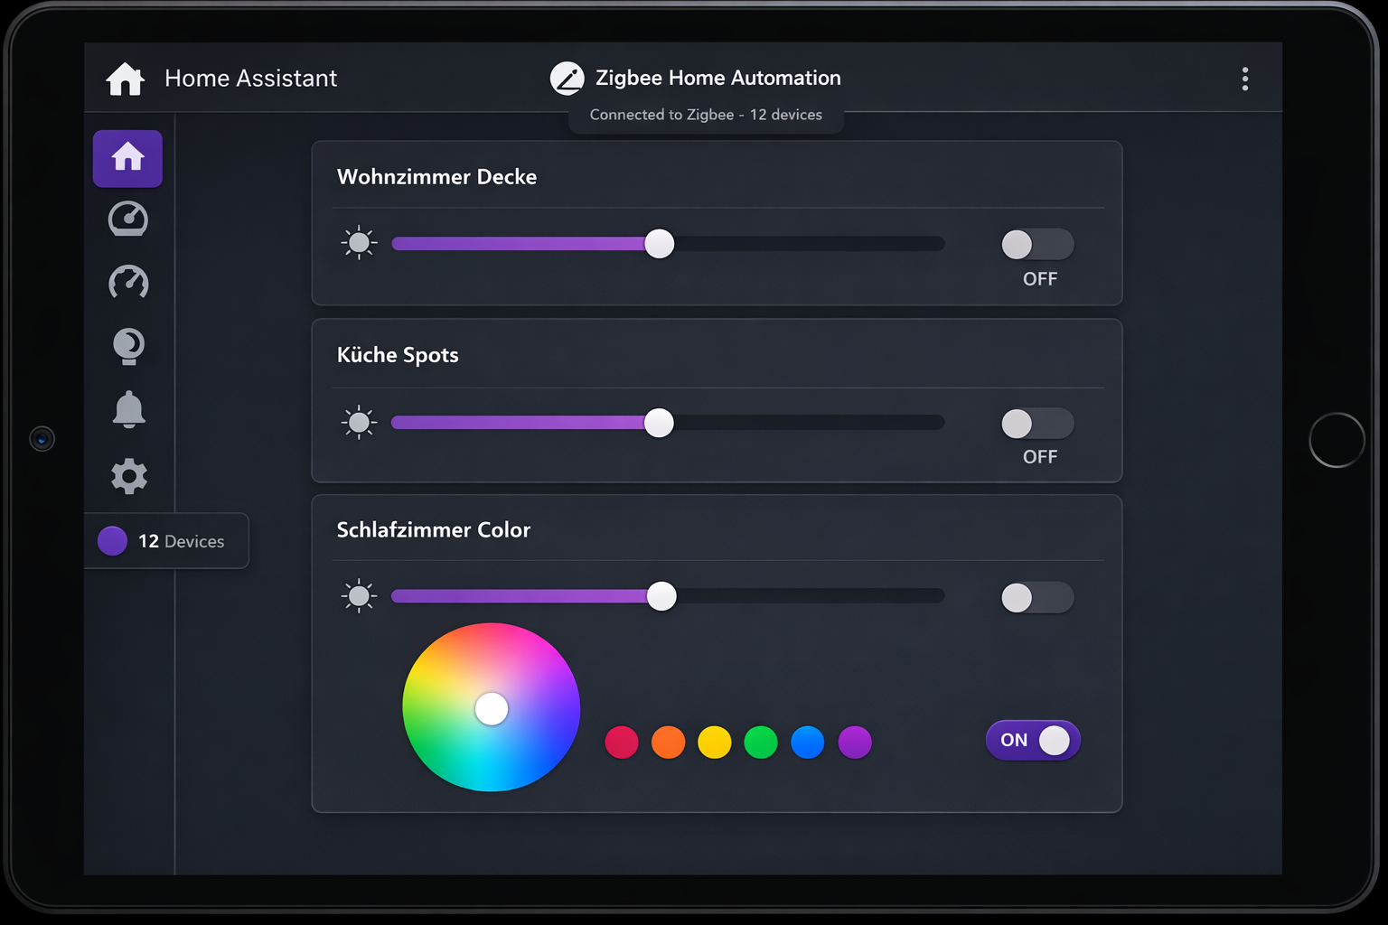The height and width of the screenshot is (925, 1388).
Task: Open the Schlafzimmer Color card title
Action: [x=434, y=530]
